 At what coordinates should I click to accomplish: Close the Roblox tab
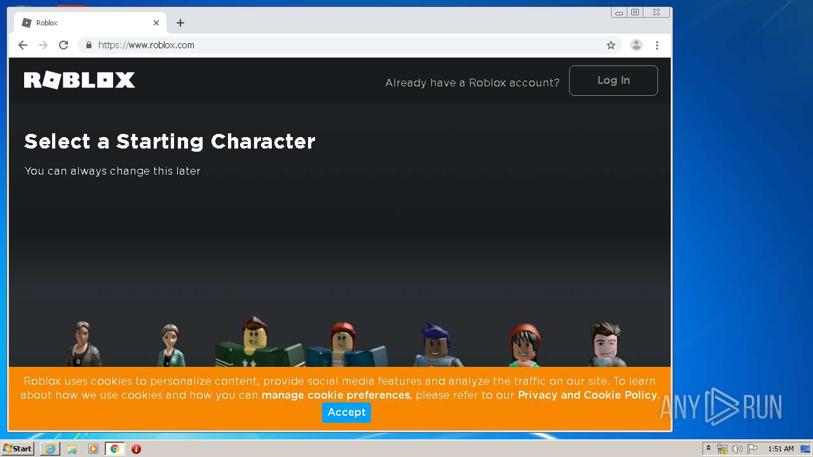pos(156,23)
